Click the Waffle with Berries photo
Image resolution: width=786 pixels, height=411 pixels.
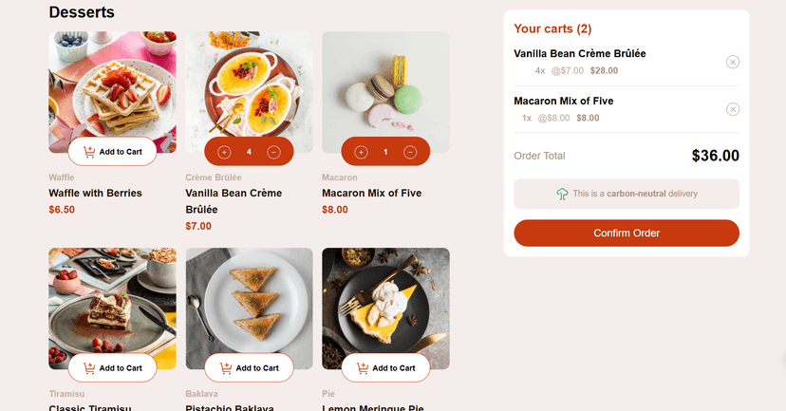112,85
